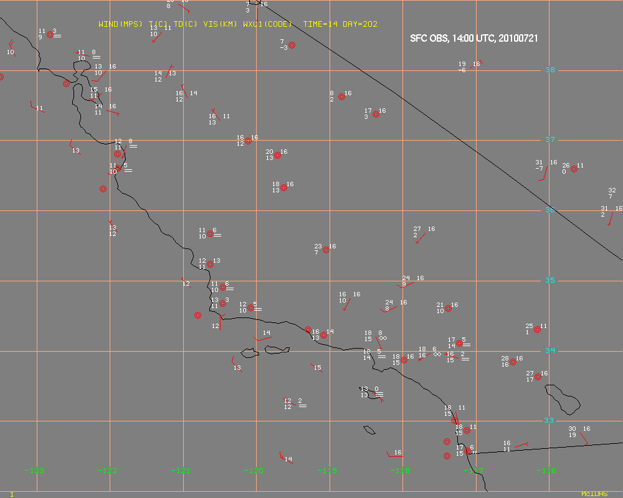Click fog symbol next to station 13 over 13
Viewport: 623px width, 498px height.
[379, 394]
